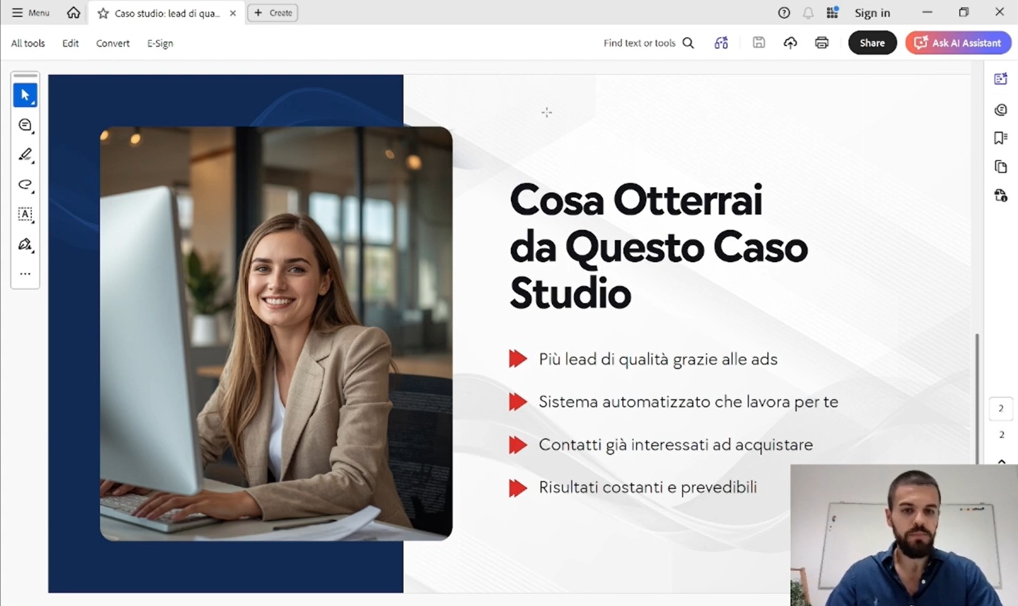Open the page thumbnails panel icon
Viewport: 1018px width, 606px height.
pos(1001,167)
